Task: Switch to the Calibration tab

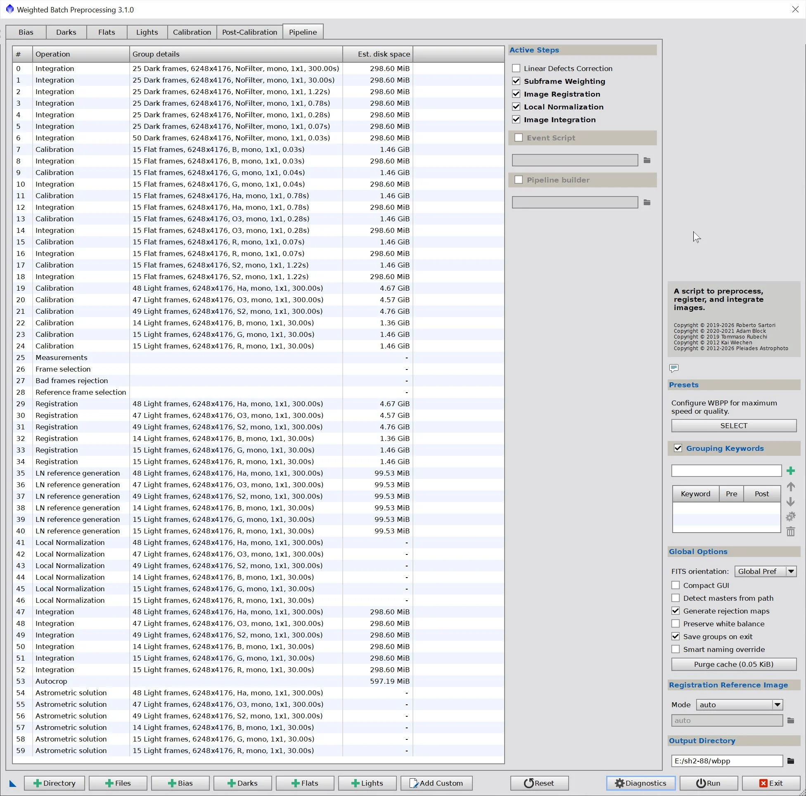Action: click(192, 32)
